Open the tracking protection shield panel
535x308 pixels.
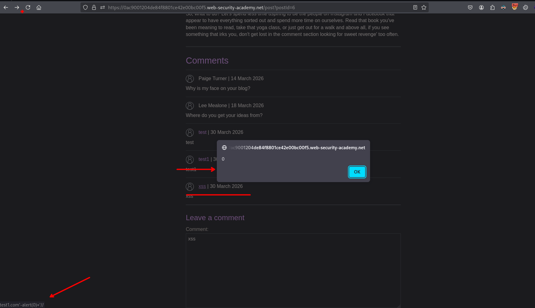[85, 7]
